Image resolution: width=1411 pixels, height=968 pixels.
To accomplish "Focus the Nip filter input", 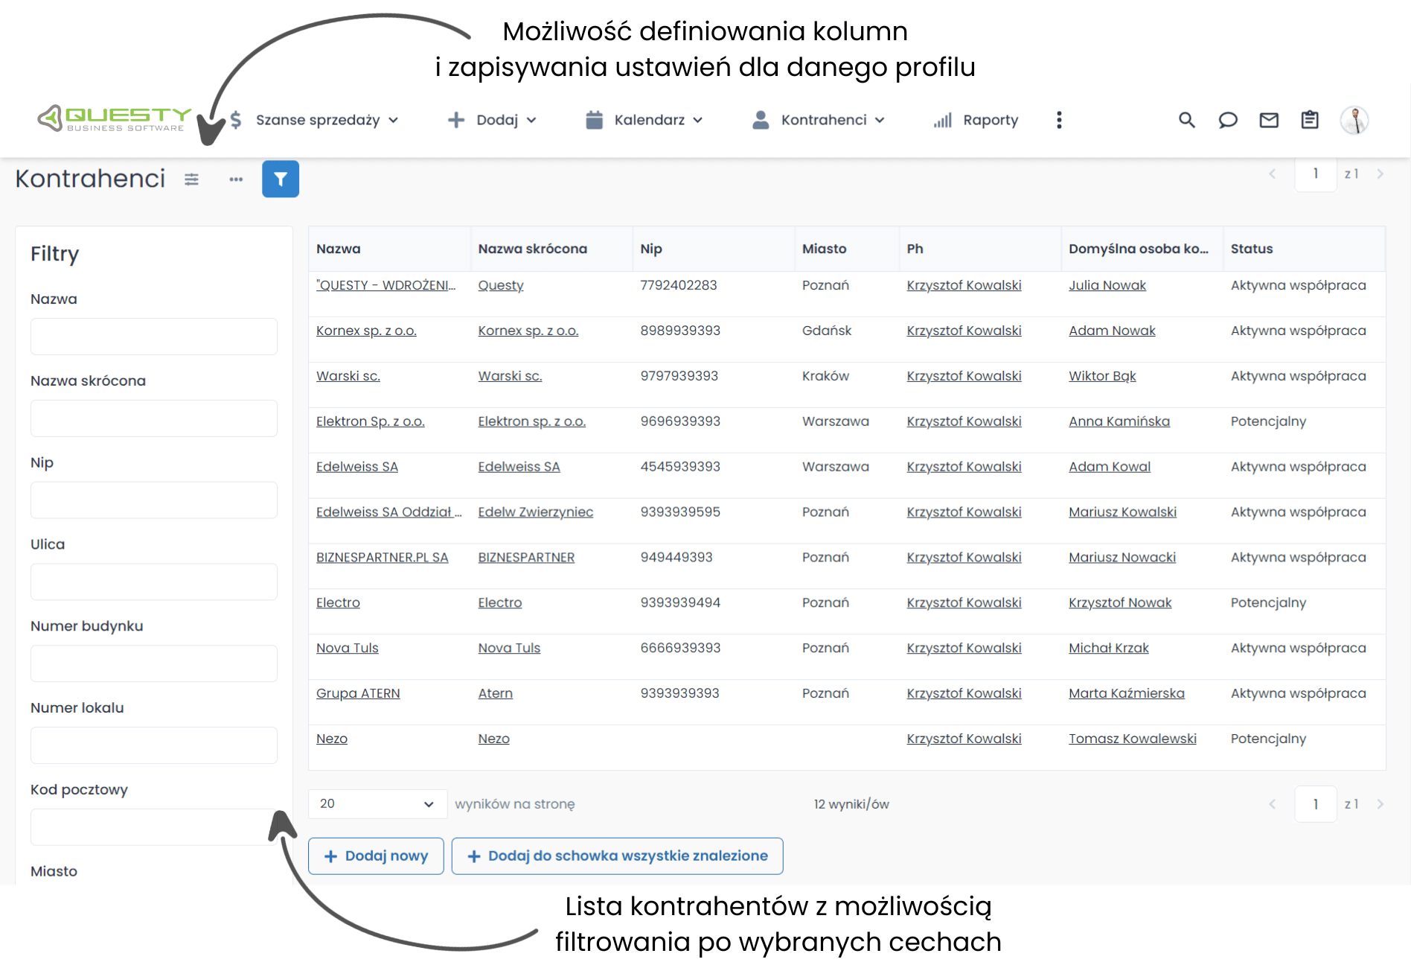I will tap(154, 500).
